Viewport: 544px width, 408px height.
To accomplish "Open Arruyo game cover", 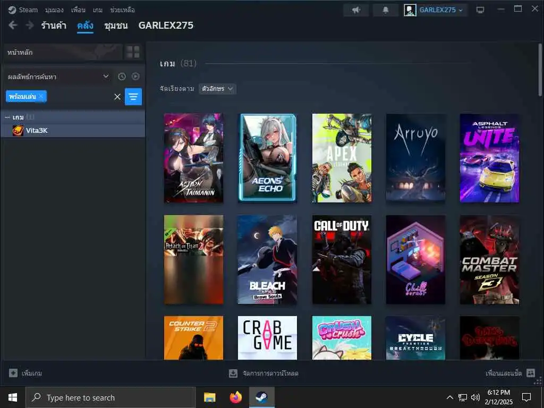I will click(x=415, y=158).
